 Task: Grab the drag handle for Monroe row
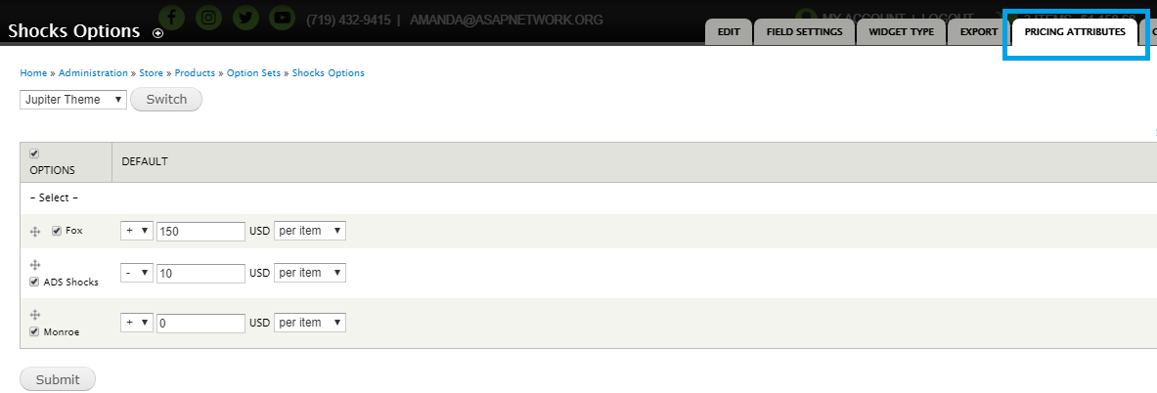[x=34, y=315]
